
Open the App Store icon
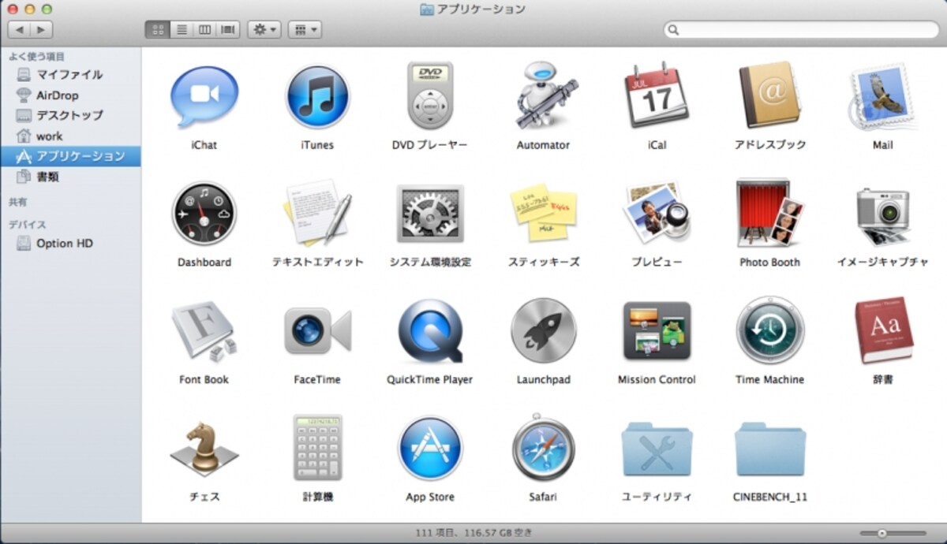click(x=430, y=448)
